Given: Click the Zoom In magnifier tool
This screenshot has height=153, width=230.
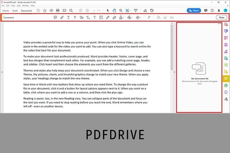Looking at the screenshot, I should tap(121, 11).
